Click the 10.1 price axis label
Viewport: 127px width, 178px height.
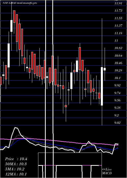click(117, 78)
